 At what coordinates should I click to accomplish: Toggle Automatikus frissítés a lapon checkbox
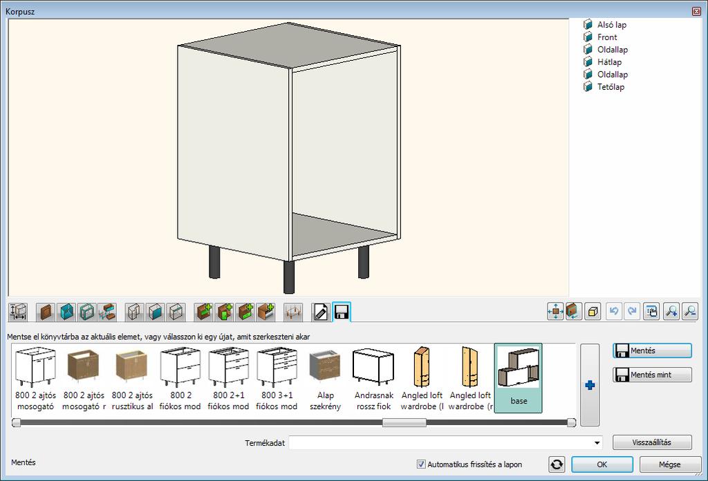421,464
